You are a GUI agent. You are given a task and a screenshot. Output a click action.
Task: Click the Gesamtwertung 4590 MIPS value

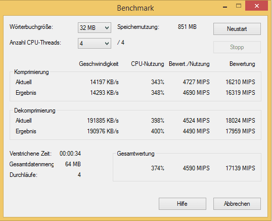(x=196, y=168)
